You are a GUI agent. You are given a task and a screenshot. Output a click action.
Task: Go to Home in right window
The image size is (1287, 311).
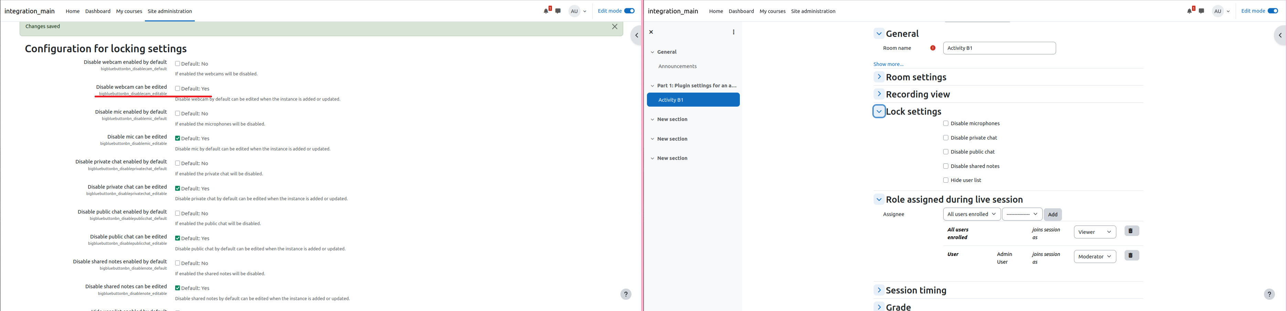716,11
